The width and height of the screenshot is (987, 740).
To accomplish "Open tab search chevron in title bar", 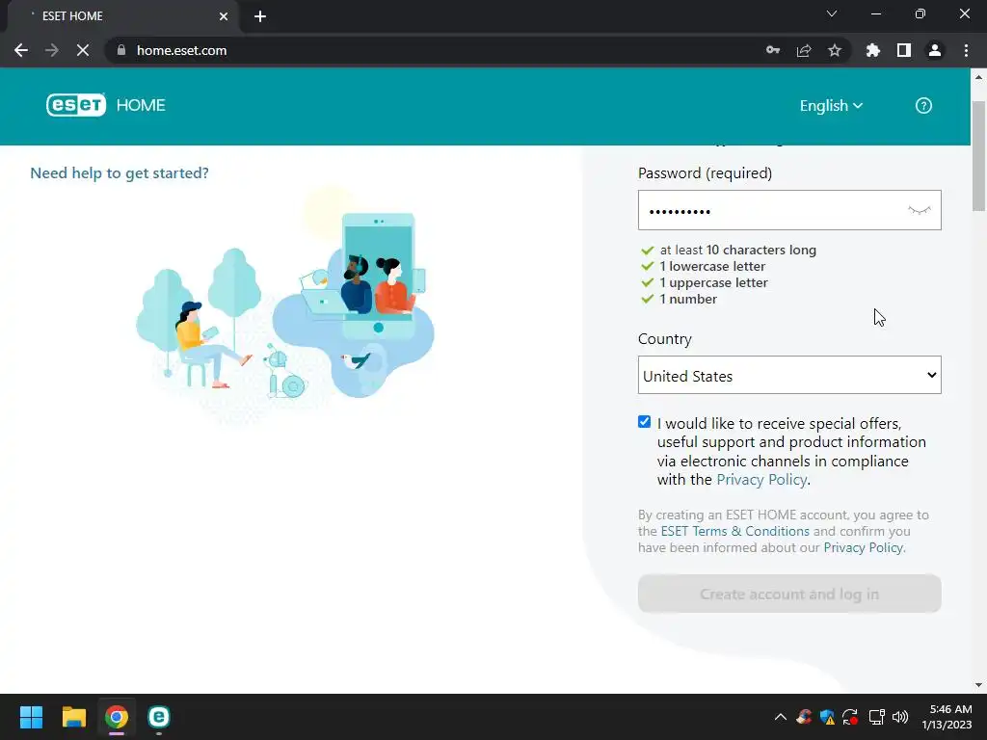I will point(832,13).
